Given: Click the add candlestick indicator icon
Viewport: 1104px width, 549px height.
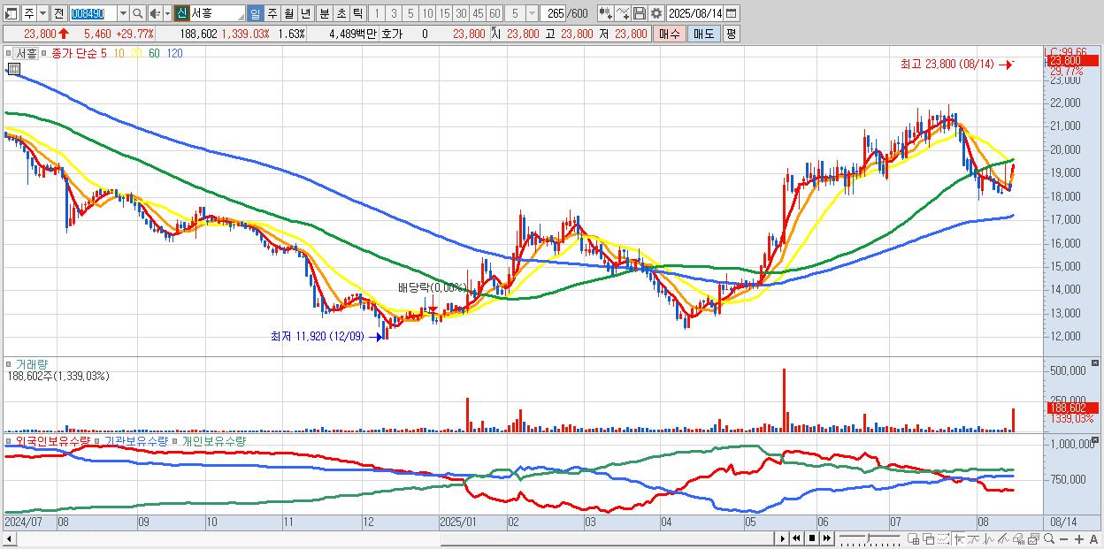Looking at the screenshot, I should [x=606, y=13].
